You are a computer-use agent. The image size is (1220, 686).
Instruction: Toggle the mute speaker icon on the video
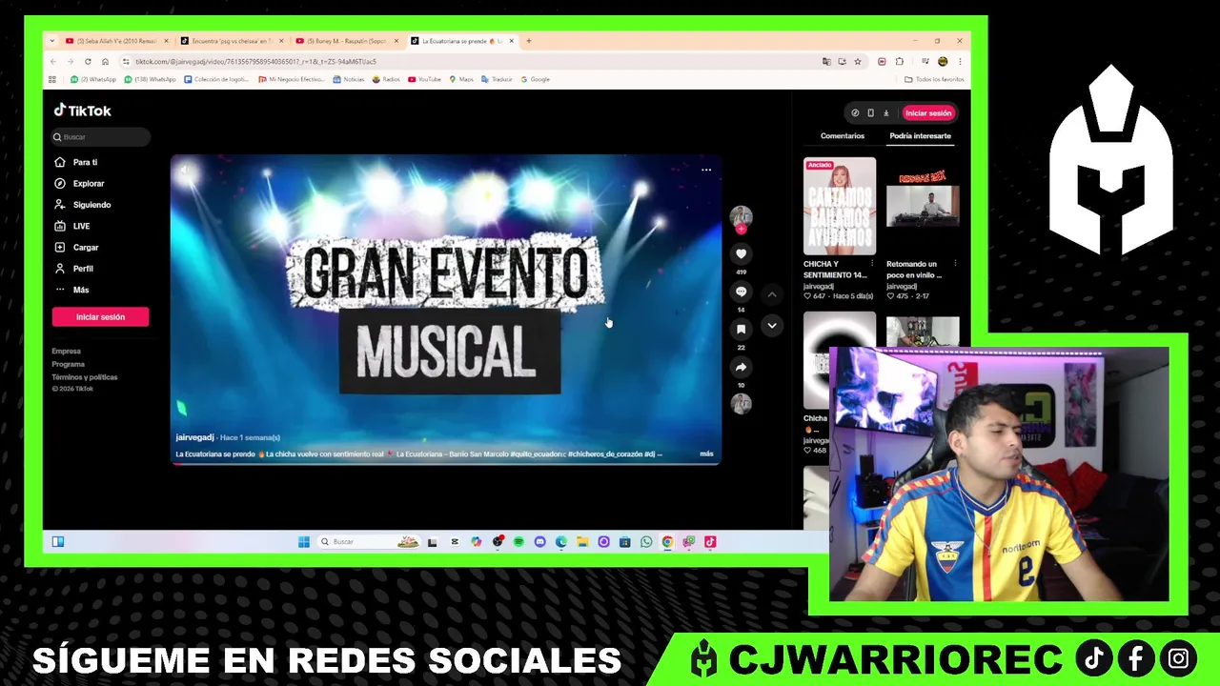coord(185,171)
